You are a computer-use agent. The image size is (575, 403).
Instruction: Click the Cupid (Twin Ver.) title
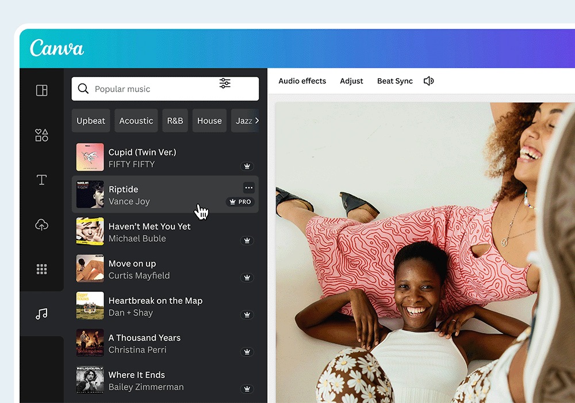coord(142,152)
